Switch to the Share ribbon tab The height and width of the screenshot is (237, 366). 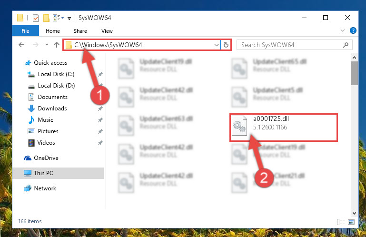click(80, 31)
